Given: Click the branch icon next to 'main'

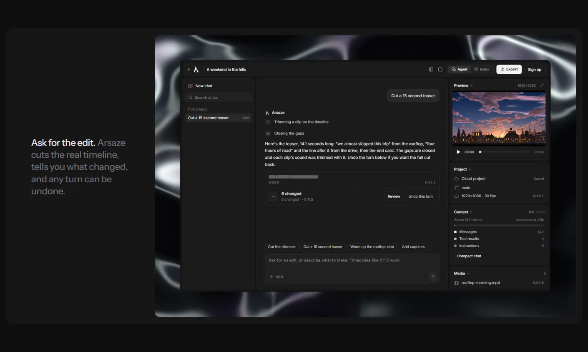Looking at the screenshot, I should click(457, 188).
